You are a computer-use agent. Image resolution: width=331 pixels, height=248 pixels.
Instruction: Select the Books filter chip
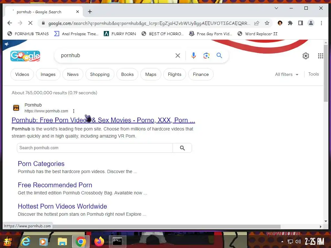(x=127, y=74)
